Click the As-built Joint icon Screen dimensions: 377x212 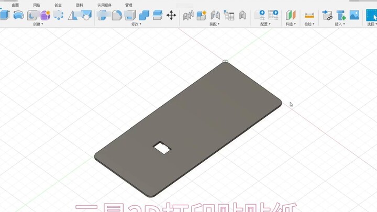(215, 15)
